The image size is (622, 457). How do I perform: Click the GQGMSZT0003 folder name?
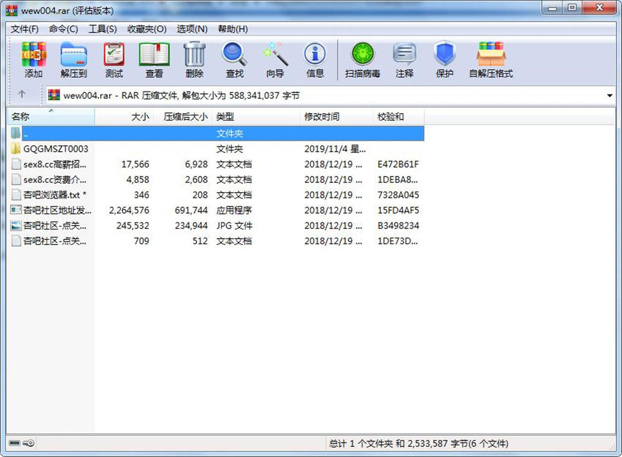pos(56,149)
